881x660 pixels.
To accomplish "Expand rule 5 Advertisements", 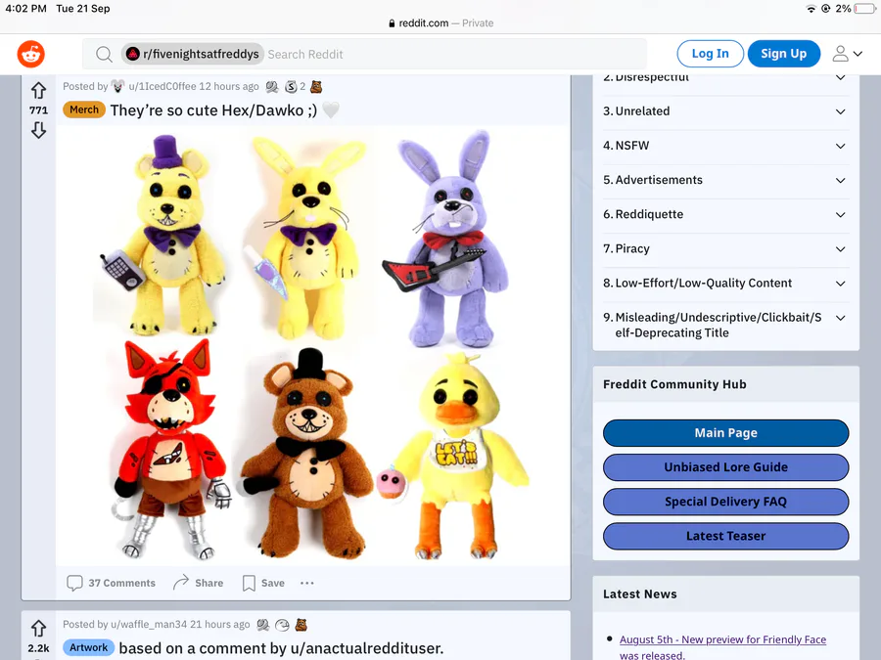I will click(840, 180).
